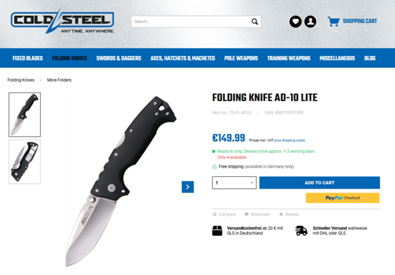Screen dimensions: 395x275
Task: Click the Review star option
Action: click(288, 214)
